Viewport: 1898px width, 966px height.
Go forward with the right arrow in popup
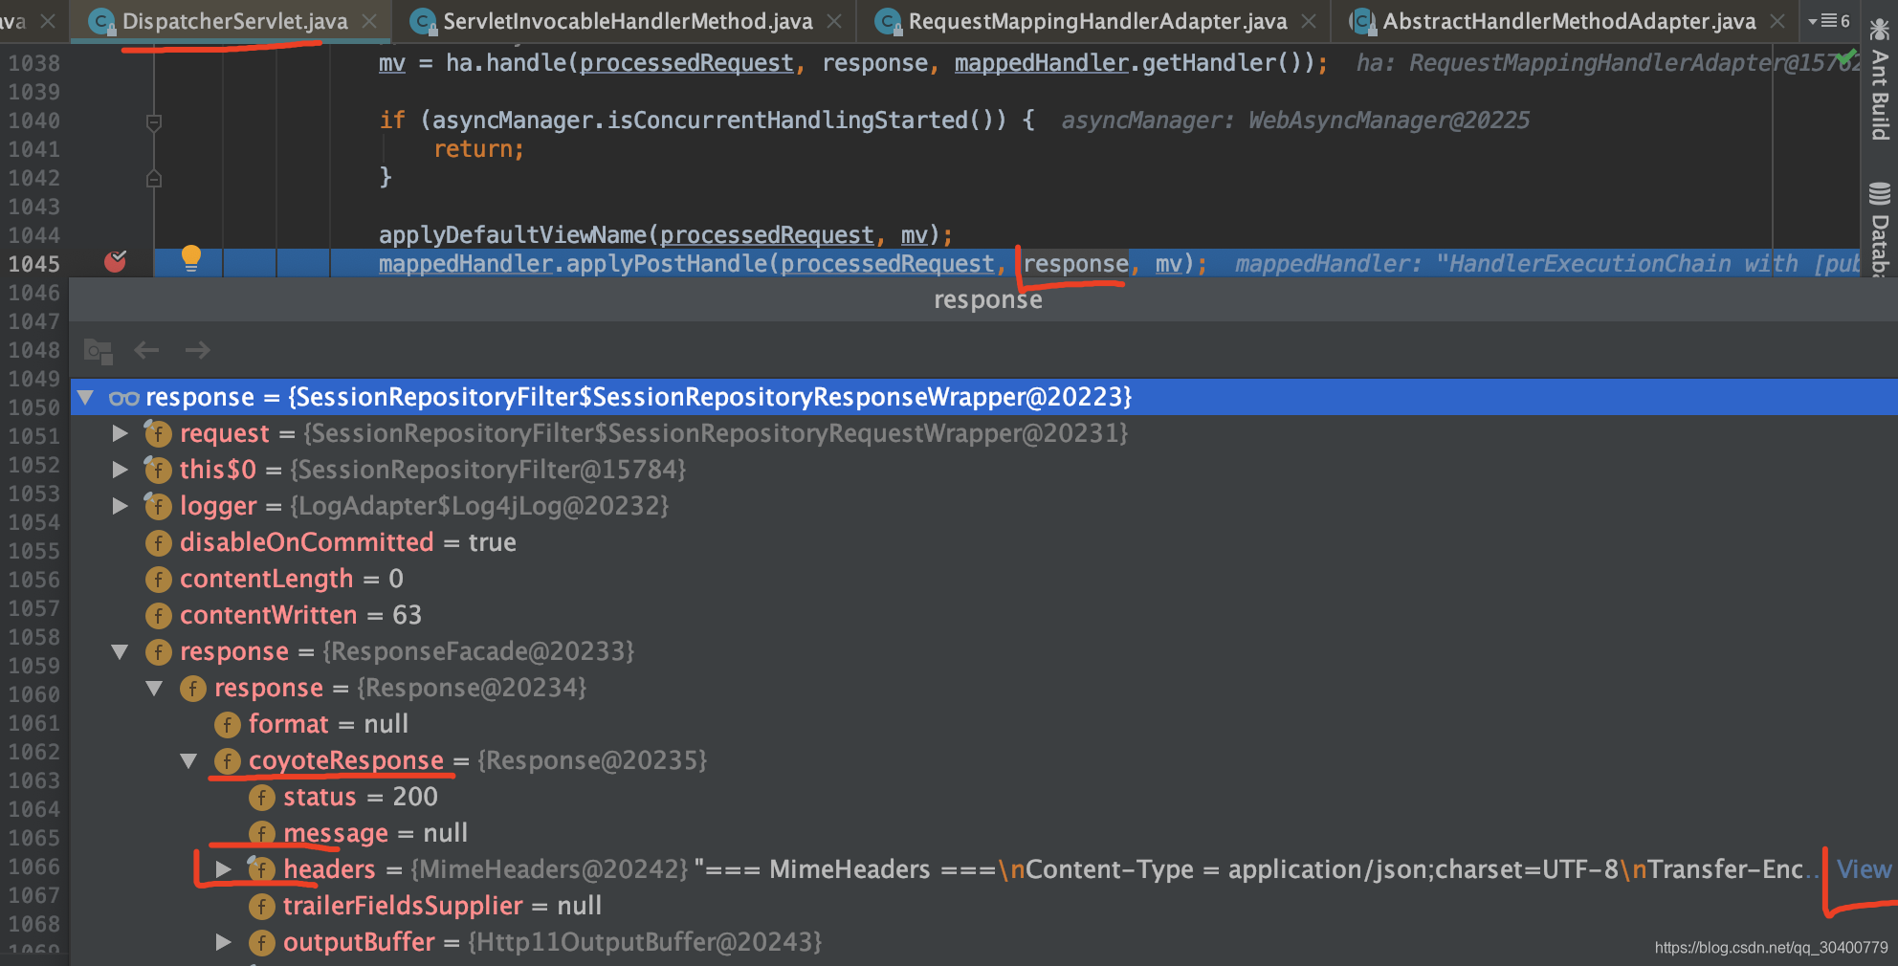click(198, 350)
